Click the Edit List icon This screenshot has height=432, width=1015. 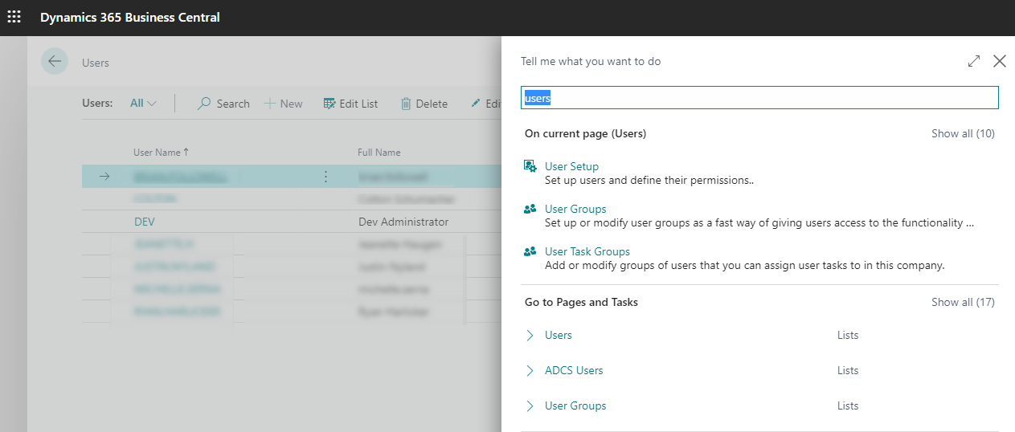329,104
